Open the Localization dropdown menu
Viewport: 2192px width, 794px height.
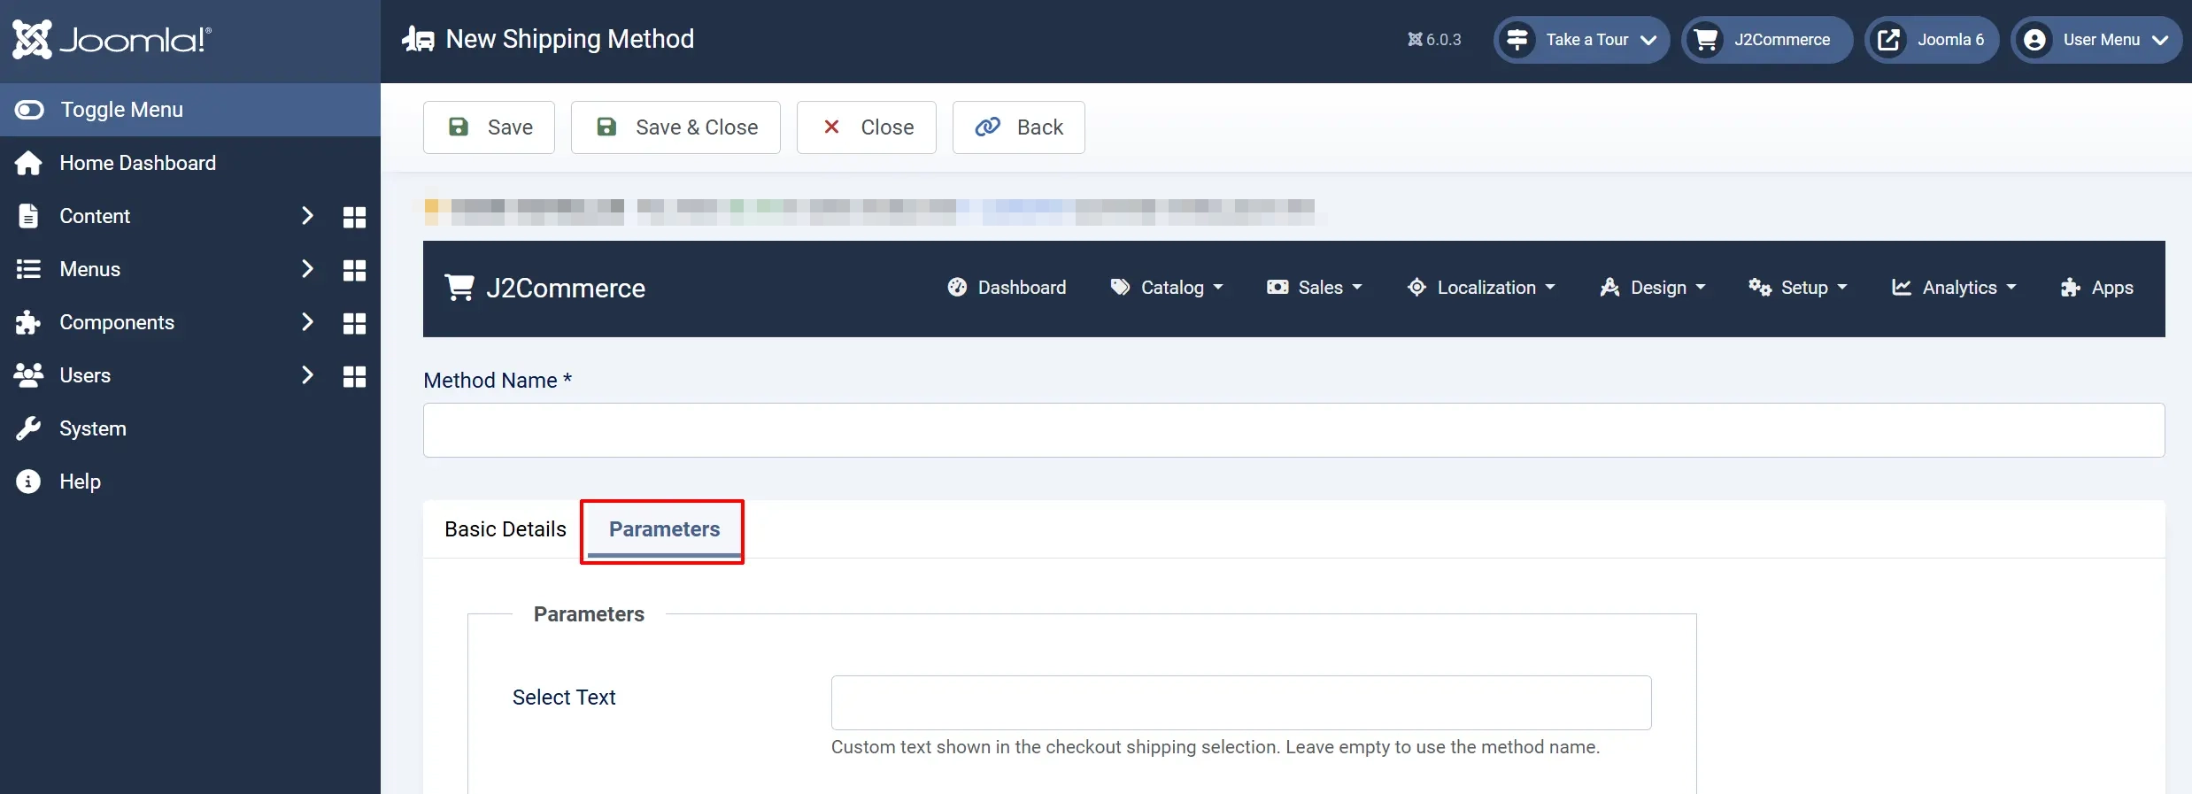pyautogui.click(x=1481, y=288)
